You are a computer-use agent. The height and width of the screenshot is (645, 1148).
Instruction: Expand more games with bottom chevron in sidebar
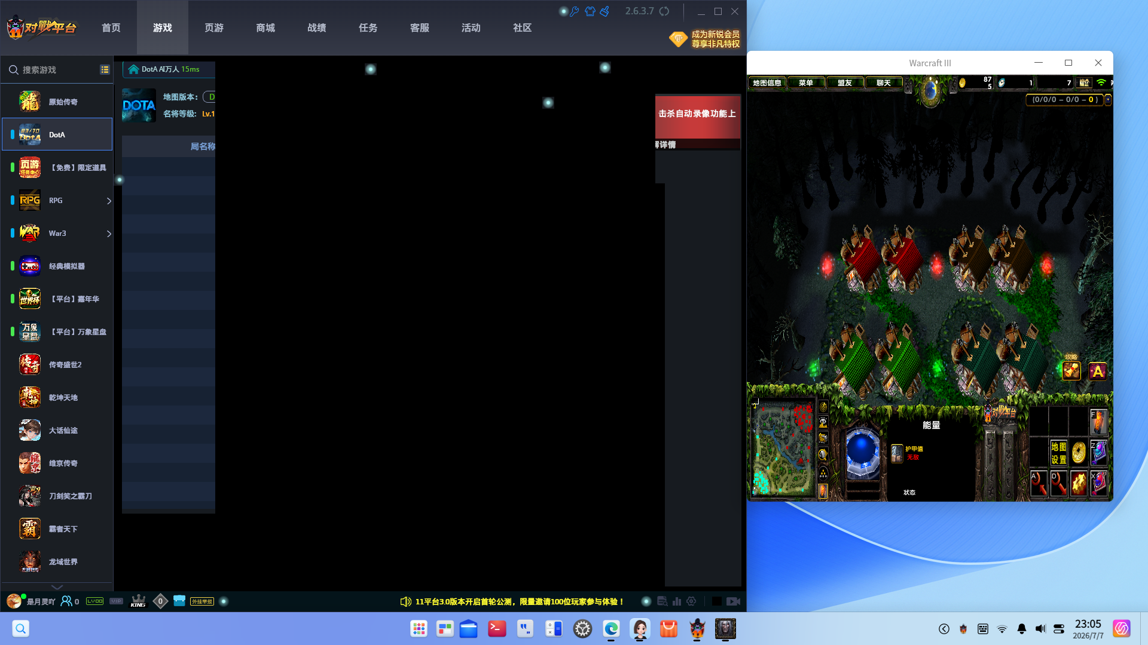(57, 587)
